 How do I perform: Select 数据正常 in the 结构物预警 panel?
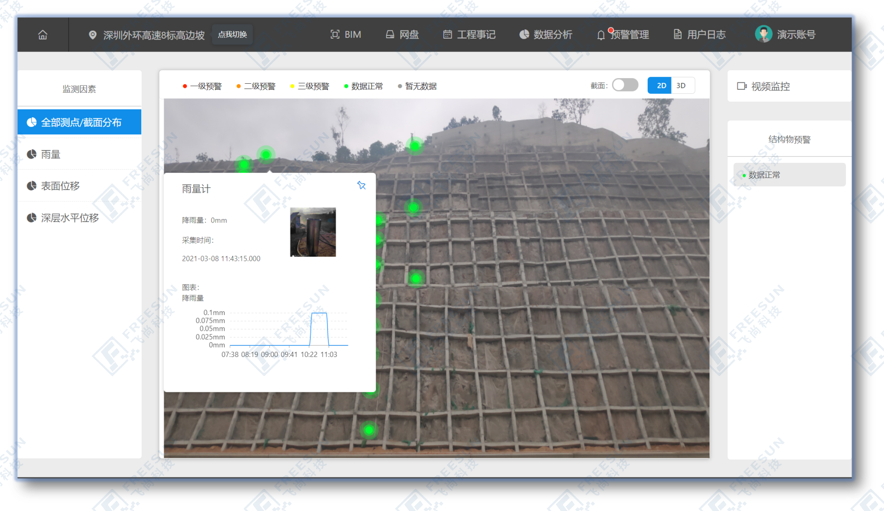coord(789,175)
